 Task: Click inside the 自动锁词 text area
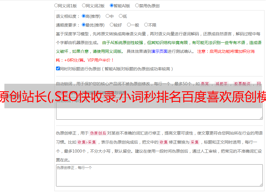159,109
